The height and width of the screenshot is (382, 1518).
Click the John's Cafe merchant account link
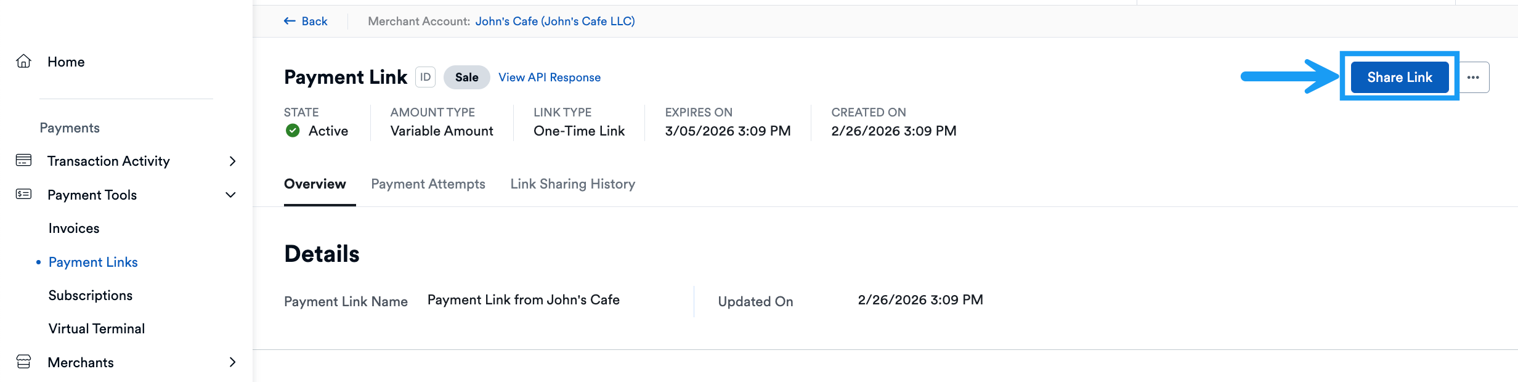coord(555,21)
